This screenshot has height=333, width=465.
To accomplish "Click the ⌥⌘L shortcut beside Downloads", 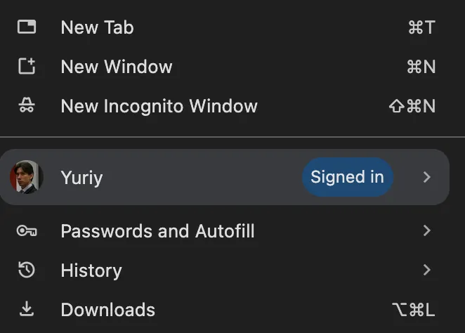I will click(x=413, y=310).
